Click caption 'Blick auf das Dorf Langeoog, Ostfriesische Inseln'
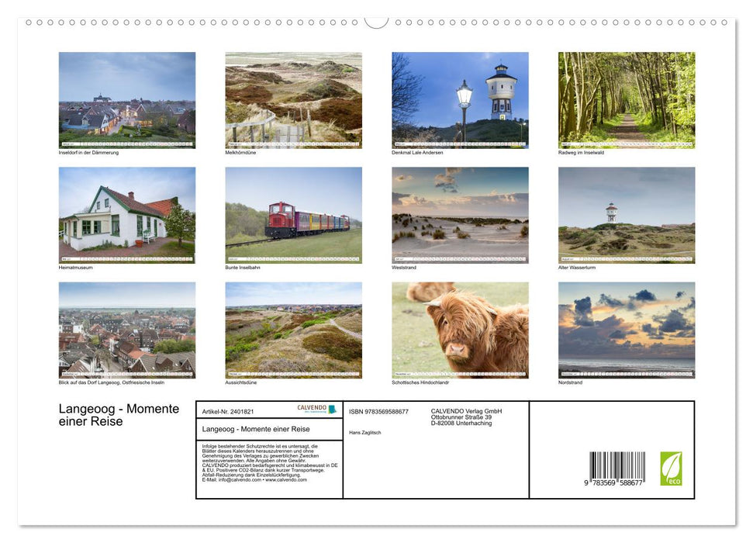This screenshot has height=543, width=753. [112, 382]
